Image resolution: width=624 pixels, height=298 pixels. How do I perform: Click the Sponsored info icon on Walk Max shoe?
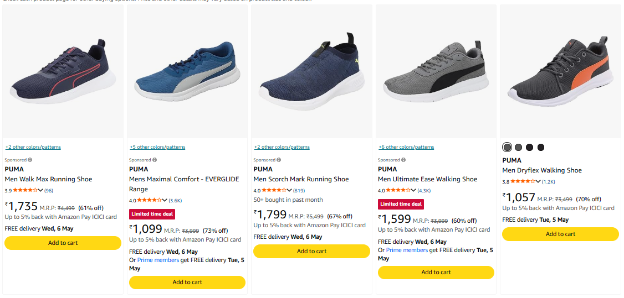30,160
